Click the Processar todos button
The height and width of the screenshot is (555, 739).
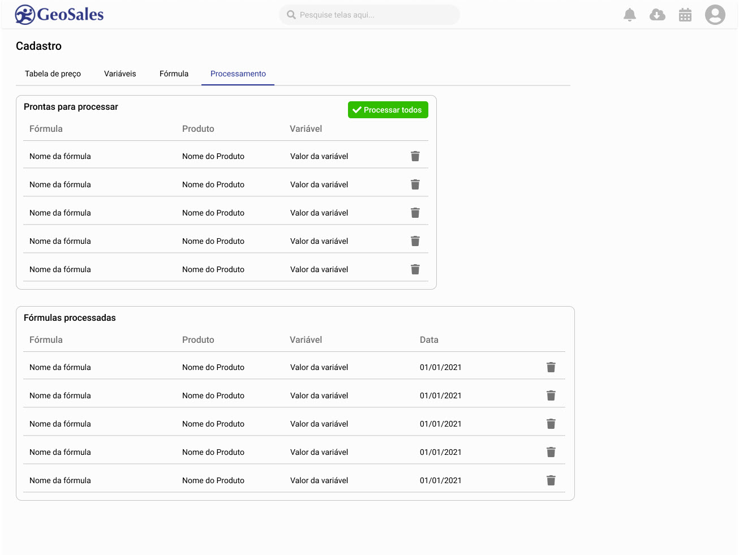(x=388, y=110)
